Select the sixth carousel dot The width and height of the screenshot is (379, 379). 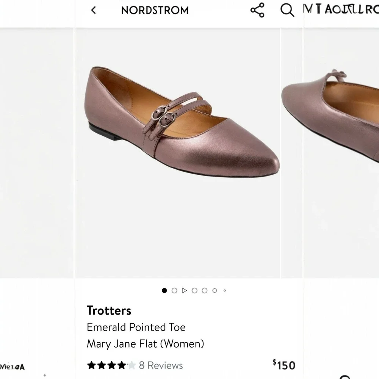[x=215, y=290]
